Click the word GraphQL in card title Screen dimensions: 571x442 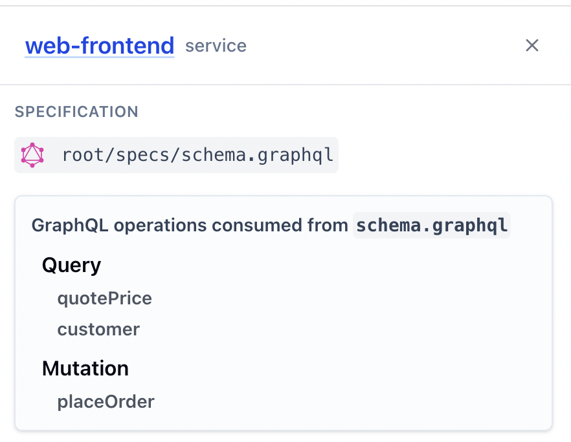tap(70, 226)
